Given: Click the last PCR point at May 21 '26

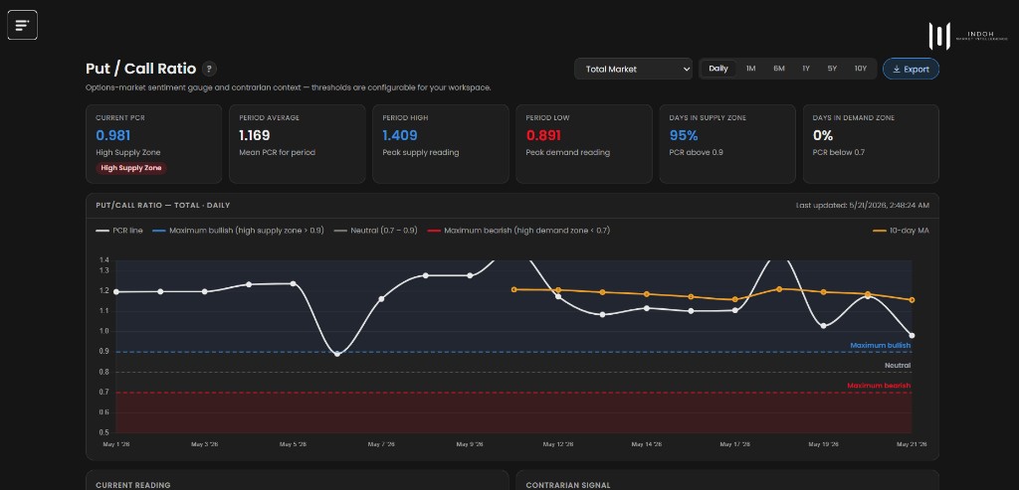Looking at the screenshot, I should coord(912,336).
